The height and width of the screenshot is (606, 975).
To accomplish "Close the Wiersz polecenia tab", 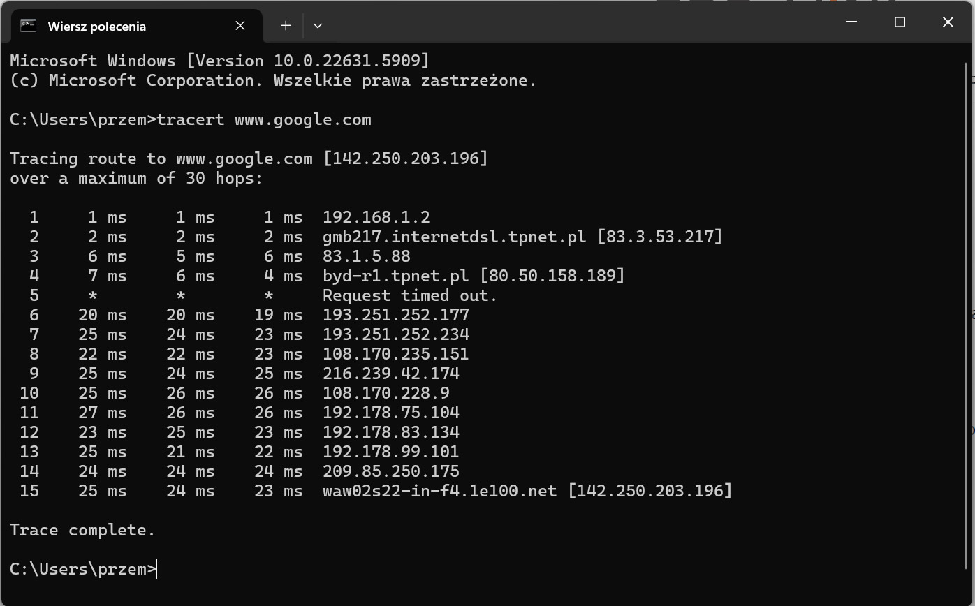I will click(x=240, y=26).
